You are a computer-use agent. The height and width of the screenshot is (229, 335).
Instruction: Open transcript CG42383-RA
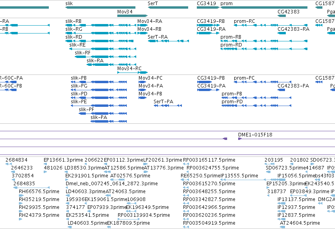(293, 29)
